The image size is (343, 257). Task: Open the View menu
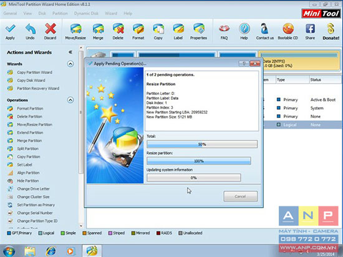[x=27, y=13]
